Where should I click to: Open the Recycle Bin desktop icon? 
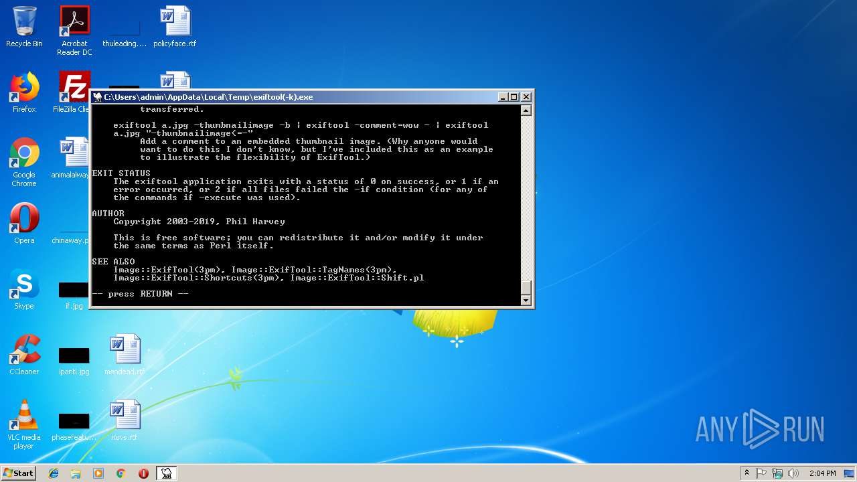click(x=24, y=27)
